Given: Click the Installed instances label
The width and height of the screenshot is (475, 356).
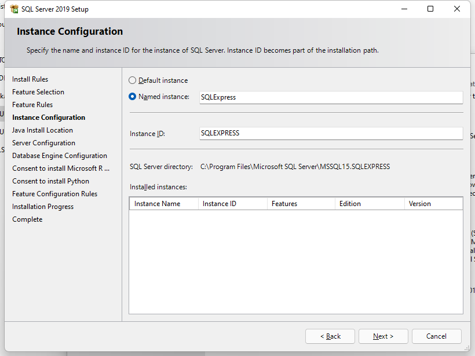Looking at the screenshot, I should click(159, 187).
